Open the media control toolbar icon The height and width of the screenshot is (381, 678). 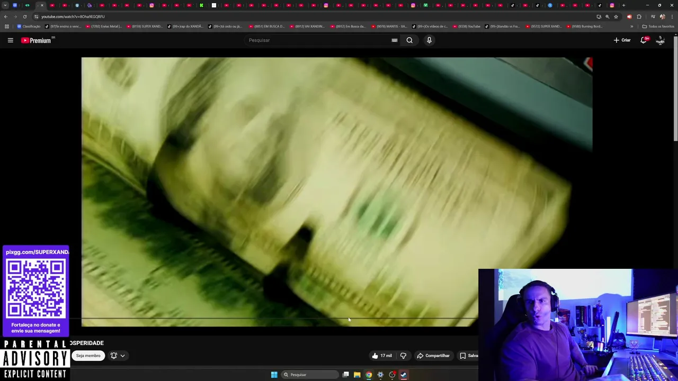pyautogui.click(x=653, y=16)
